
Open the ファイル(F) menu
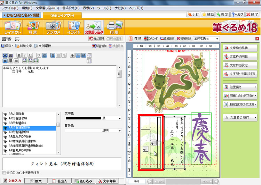coord(10,8)
